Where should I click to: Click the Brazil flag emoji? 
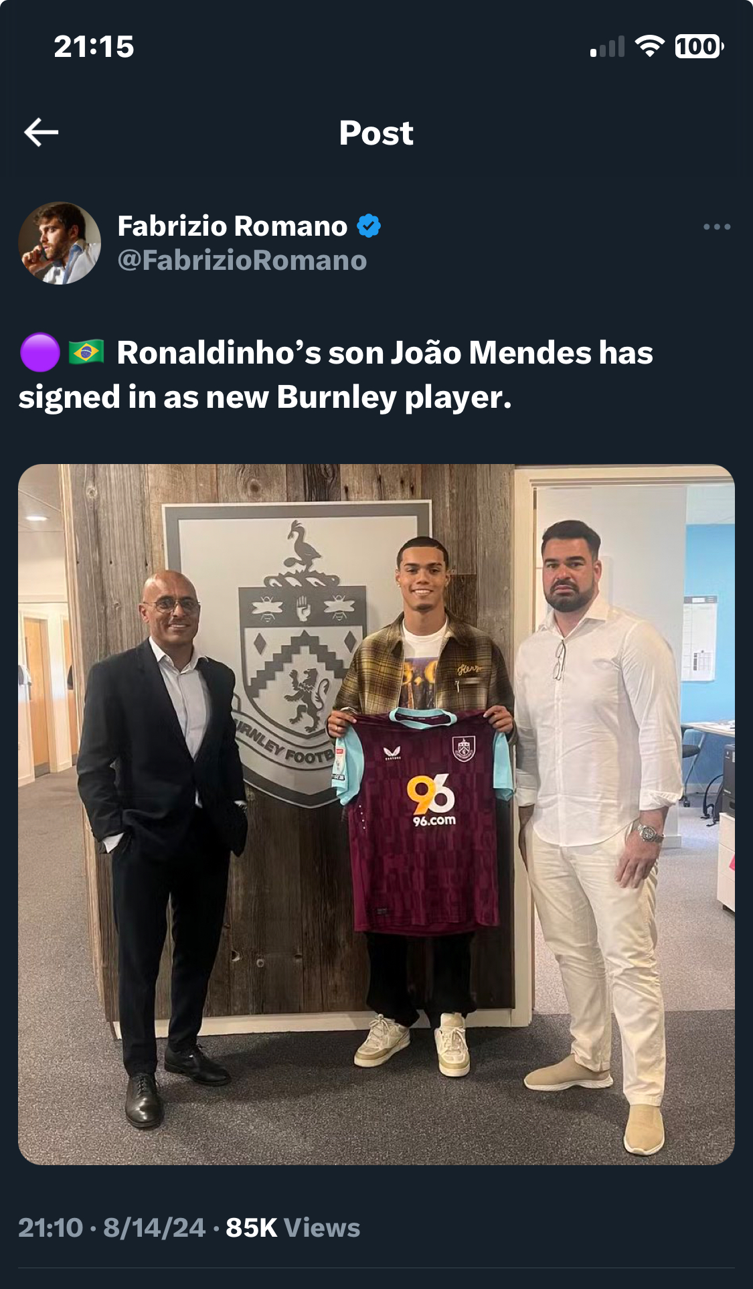(x=86, y=352)
